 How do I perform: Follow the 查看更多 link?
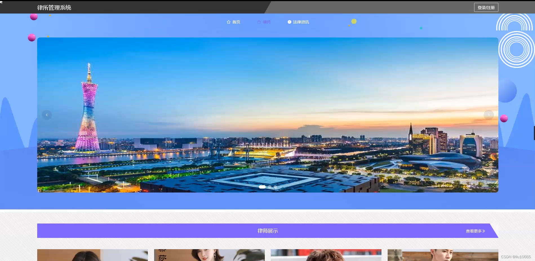coord(475,231)
